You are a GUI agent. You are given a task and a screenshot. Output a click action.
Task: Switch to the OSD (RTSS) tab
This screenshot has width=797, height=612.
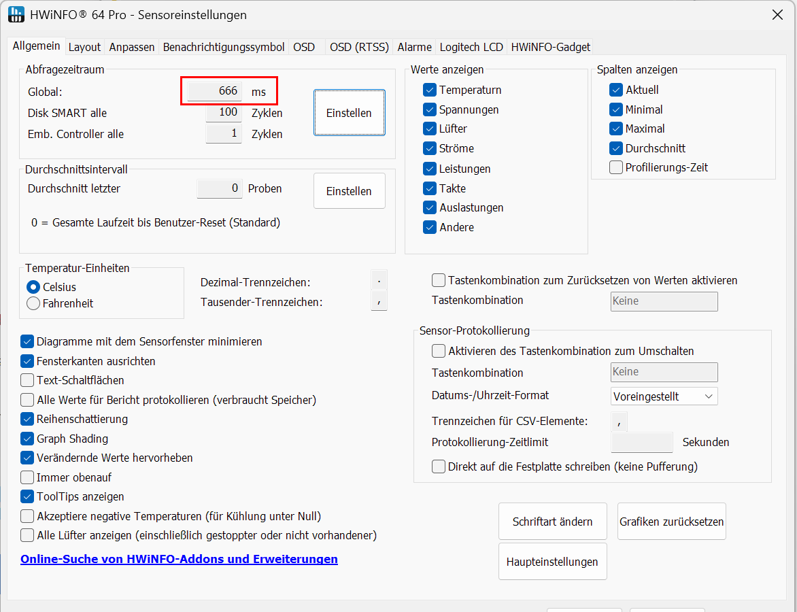point(359,48)
